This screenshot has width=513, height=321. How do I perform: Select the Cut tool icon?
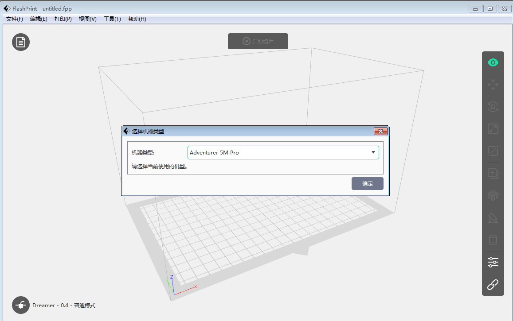click(x=493, y=151)
